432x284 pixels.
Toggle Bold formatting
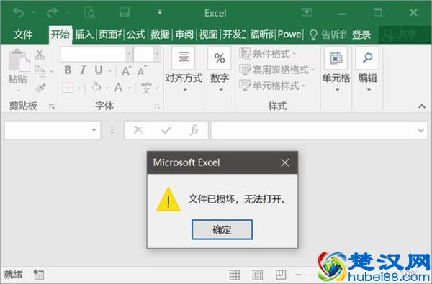(68, 70)
